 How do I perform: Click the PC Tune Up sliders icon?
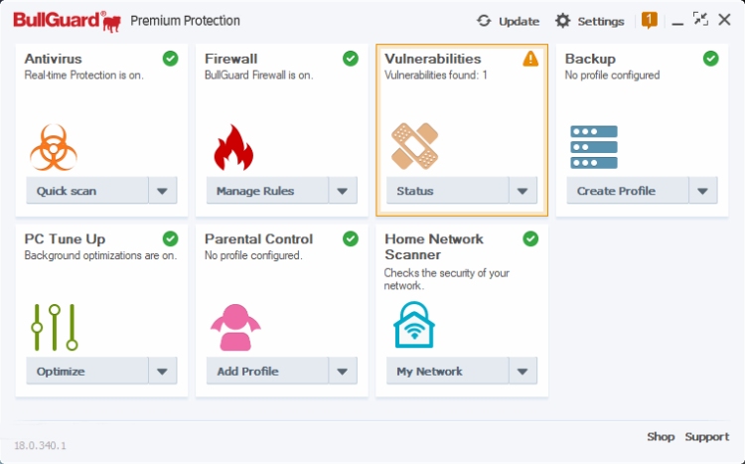click(55, 327)
